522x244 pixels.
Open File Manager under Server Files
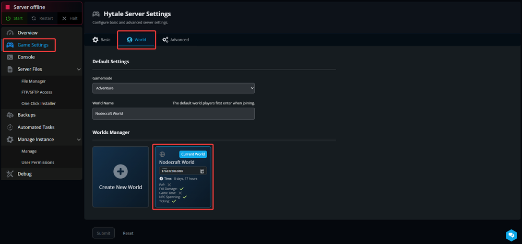click(33, 81)
